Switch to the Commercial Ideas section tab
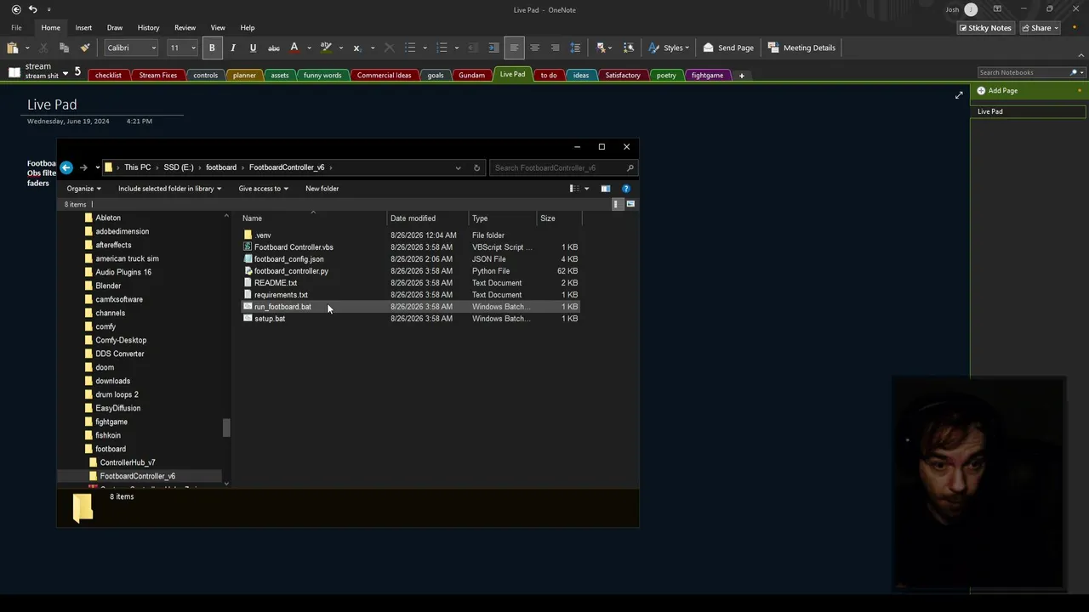Image resolution: width=1089 pixels, height=612 pixels. point(384,76)
